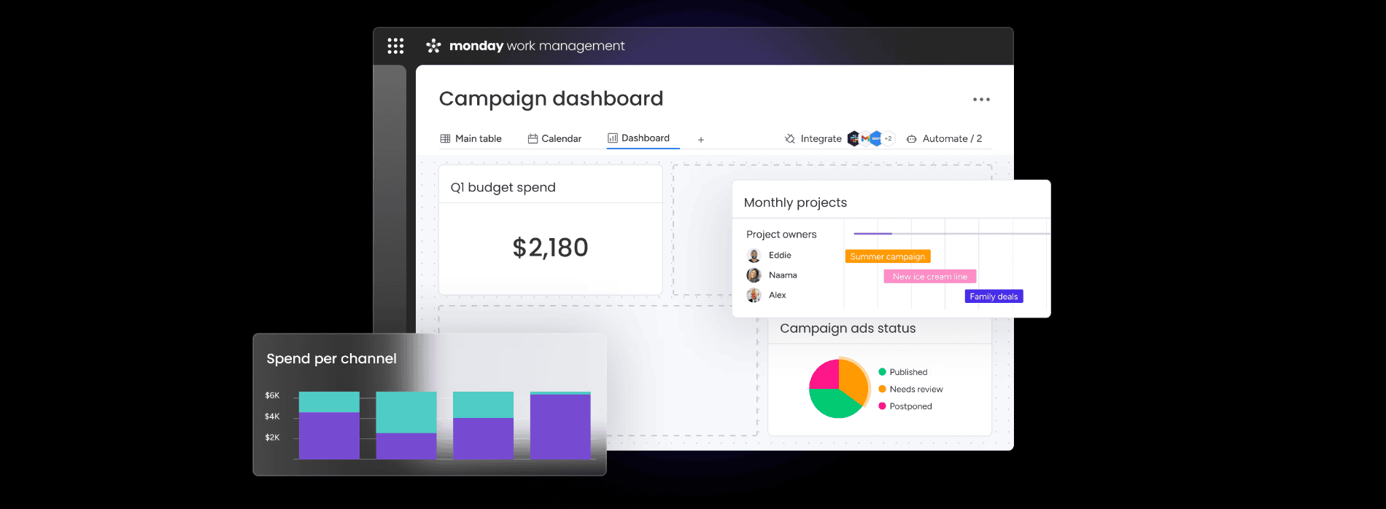Viewport: 1386px width, 509px height.
Task: Click the green Published legend dot
Action: (882, 372)
